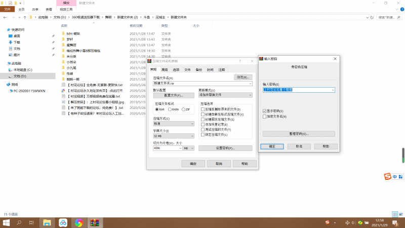The width and height of the screenshot is (405, 228).
Task: Switch to the 高级 tab
Action: pyautogui.click(x=165, y=69)
